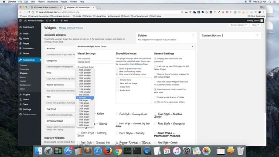The height and width of the screenshot is (157, 279).
Task: Toggle Display date when note was published
Action: [x=155, y=59]
